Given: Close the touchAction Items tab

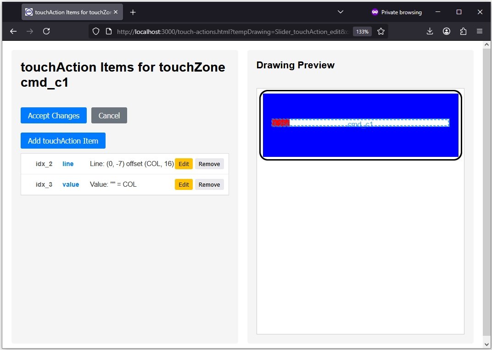Looking at the screenshot, I should (116, 12).
